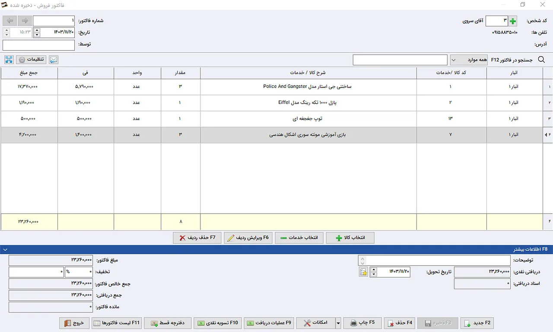Click F9 عملیات دریافت receipt button
The height and width of the screenshot is (332, 553).
pyautogui.click(x=269, y=323)
